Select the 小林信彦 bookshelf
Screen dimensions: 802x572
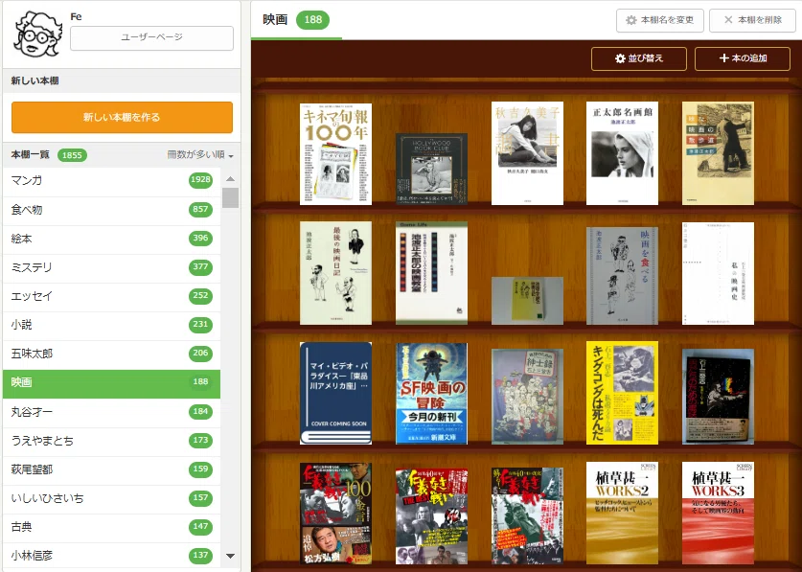111,555
